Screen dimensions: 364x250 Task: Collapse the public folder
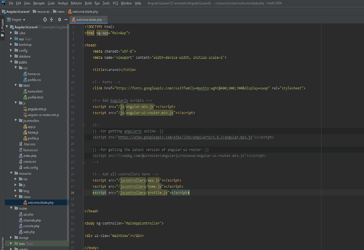[x=11, y=62]
